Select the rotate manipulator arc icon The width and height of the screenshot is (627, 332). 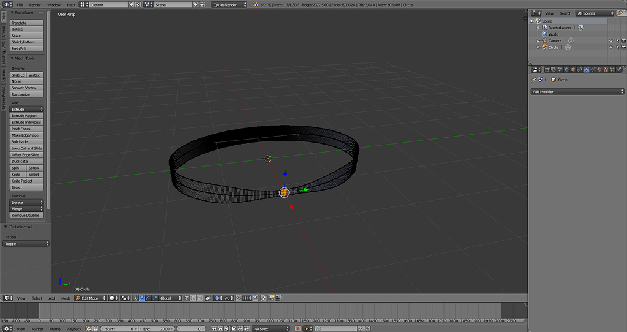point(148,298)
